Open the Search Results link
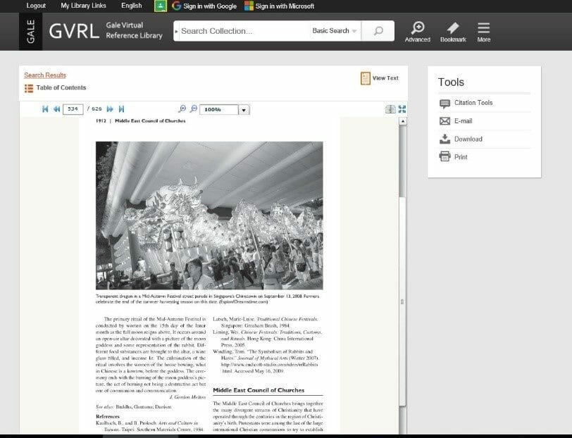Screen dimensions: 572x438 pos(45,75)
